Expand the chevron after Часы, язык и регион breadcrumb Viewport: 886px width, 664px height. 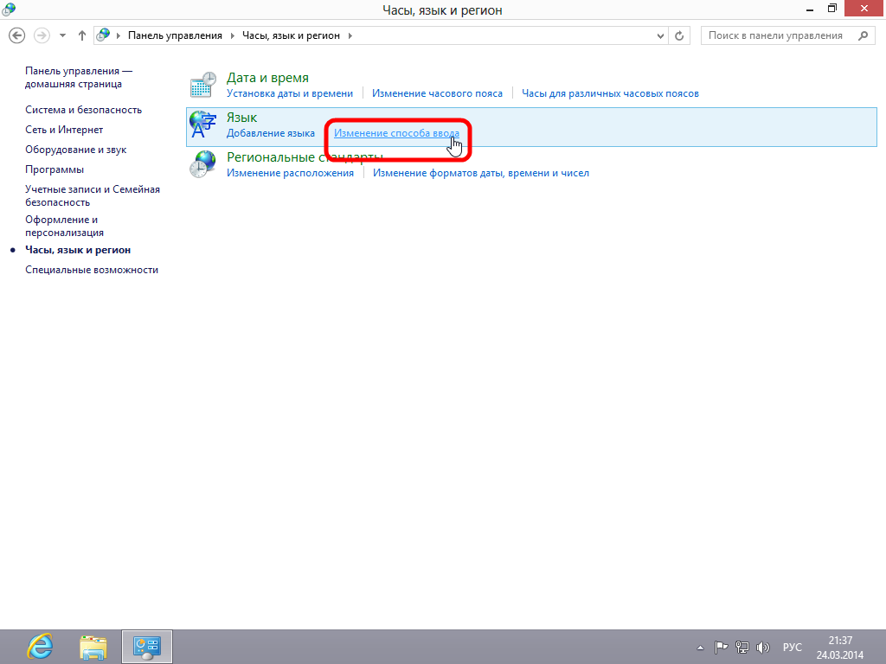tap(350, 35)
